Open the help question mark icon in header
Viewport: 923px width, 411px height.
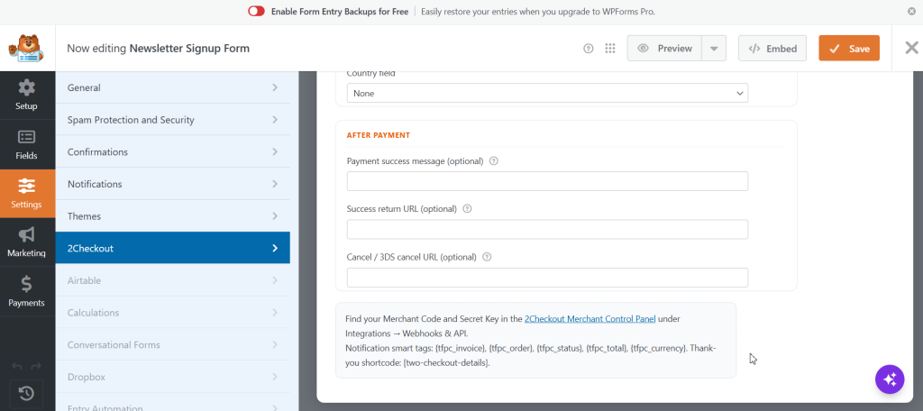(x=588, y=49)
